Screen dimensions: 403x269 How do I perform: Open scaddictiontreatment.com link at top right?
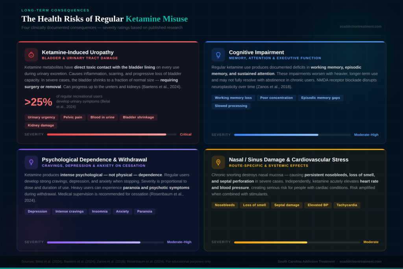click(360, 26)
